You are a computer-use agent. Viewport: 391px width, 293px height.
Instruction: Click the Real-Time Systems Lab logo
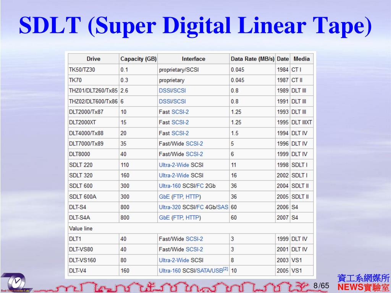pos(16,283)
